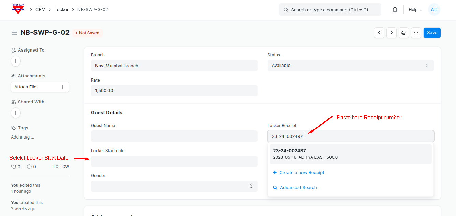
Task: Click plus under Shared With
Action: coord(16,113)
